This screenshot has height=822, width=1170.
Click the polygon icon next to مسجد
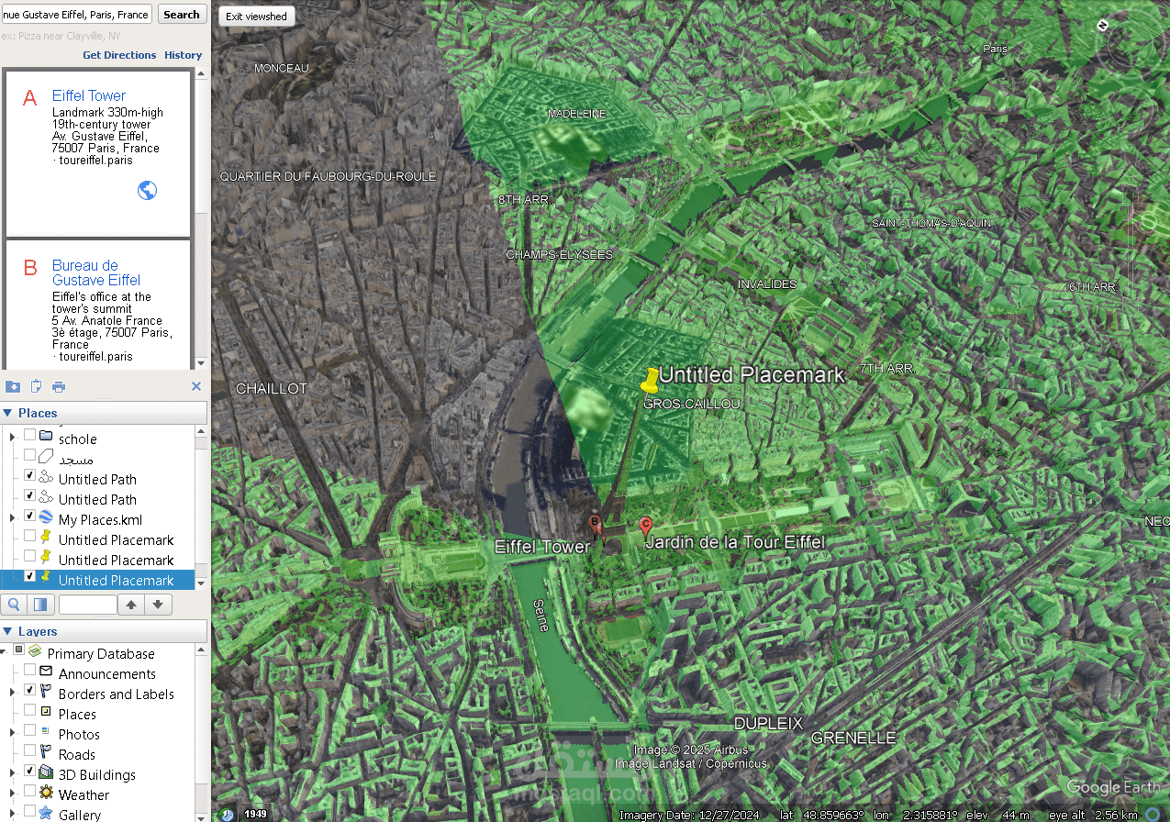46,456
